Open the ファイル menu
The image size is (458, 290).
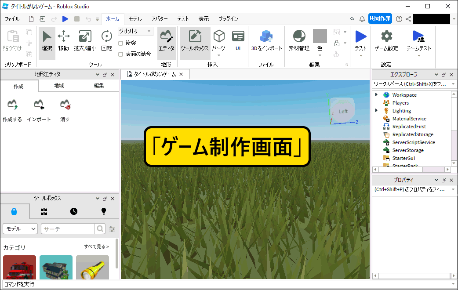tap(12, 19)
